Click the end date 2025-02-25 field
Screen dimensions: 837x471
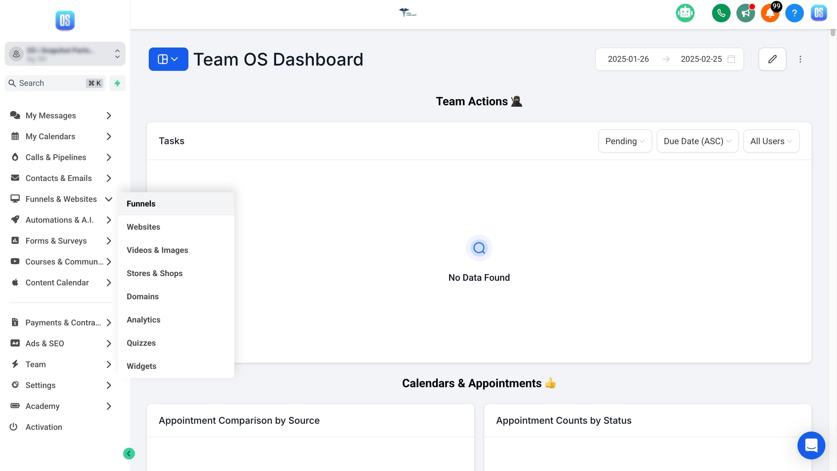701,59
